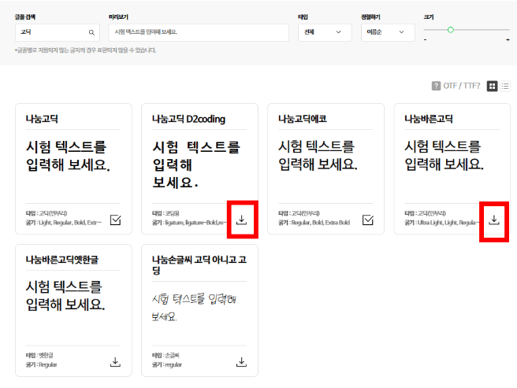This screenshot has width=517, height=388.
Task: Click the preview text input field
Action: pyautogui.click(x=199, y=32)
